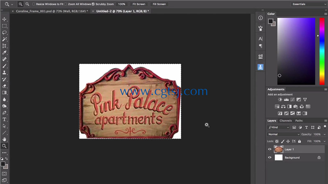Choose Zoom Out mode in options bar
Image resolution: width=328 pixels, height=184 pixels.
point(27,4)
